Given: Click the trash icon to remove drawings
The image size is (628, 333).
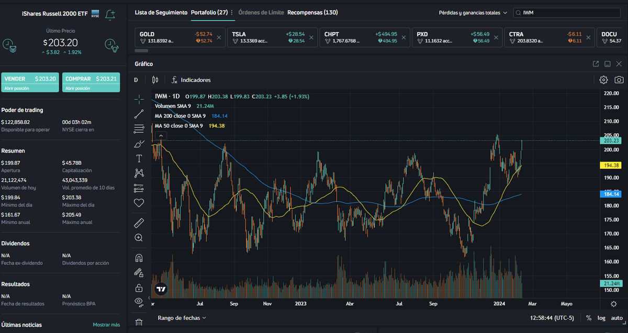Looking at the screenshot, I should pyautogui.click(x=139, y=323).
